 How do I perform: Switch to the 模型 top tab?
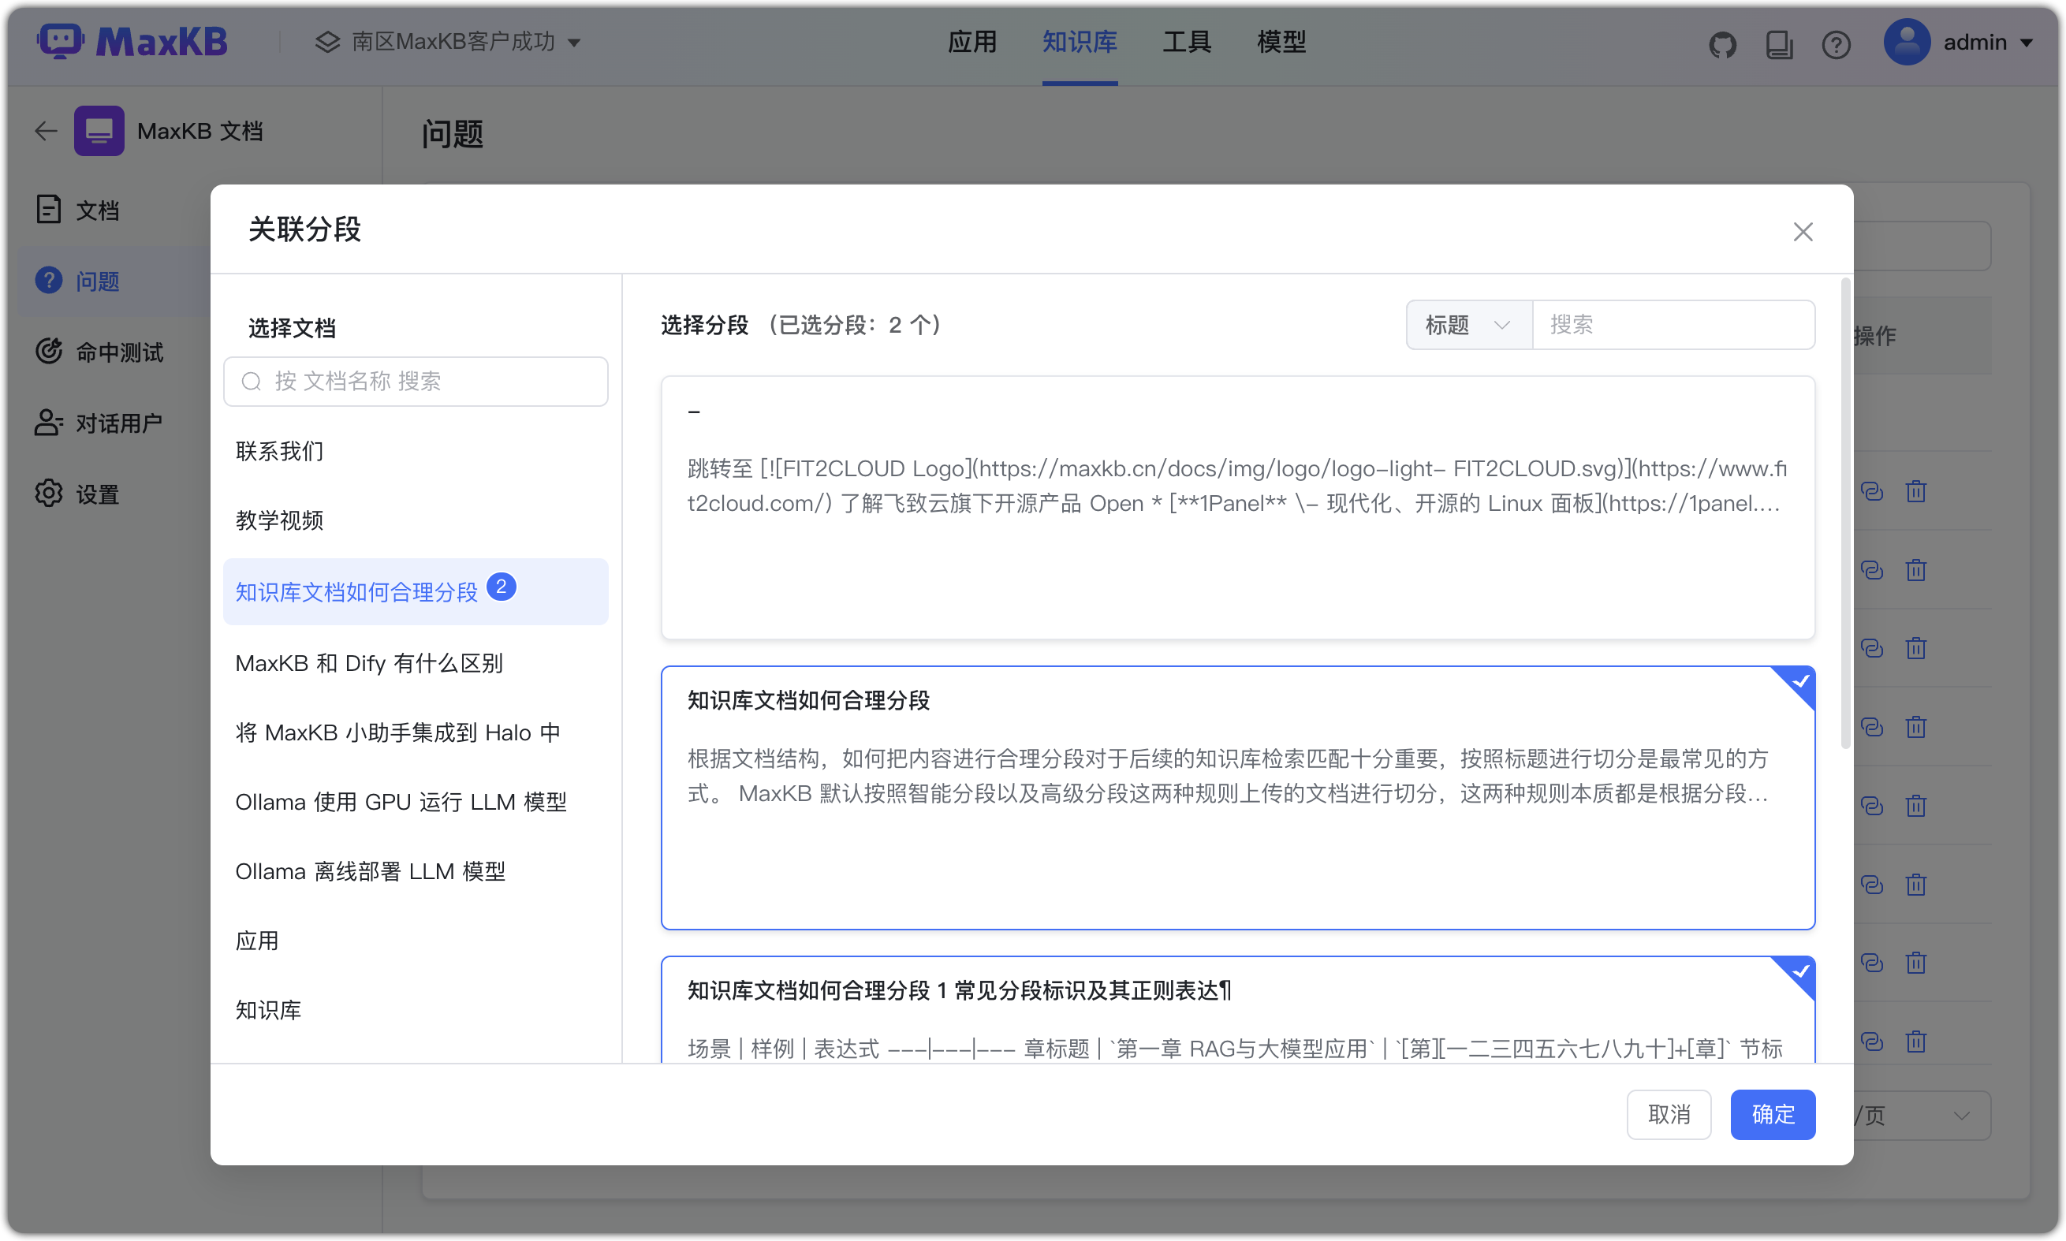point(1281,42)
